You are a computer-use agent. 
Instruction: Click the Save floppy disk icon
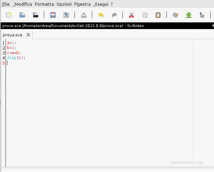[53, 15]
